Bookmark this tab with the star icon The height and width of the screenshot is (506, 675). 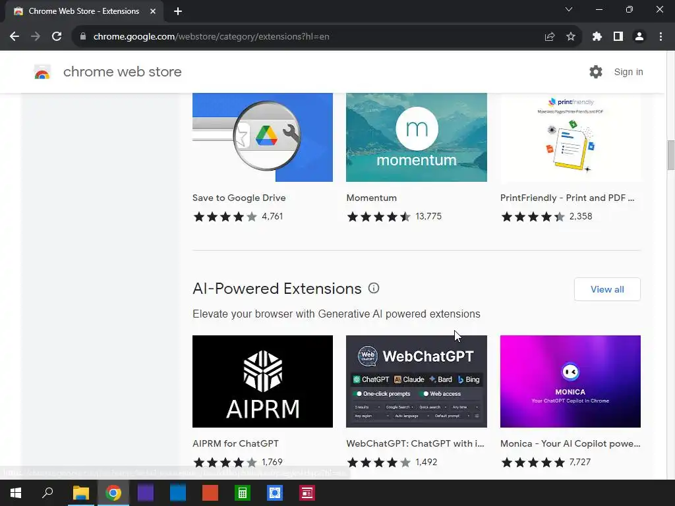pos(570,37)
